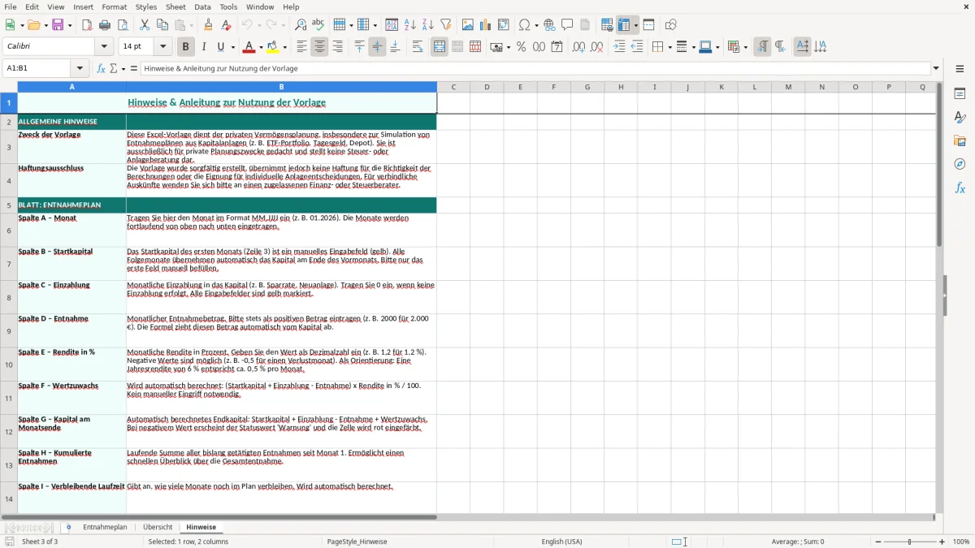Click the formula input line
Viewport: 975px width, 548px height.
click(535, 68)
